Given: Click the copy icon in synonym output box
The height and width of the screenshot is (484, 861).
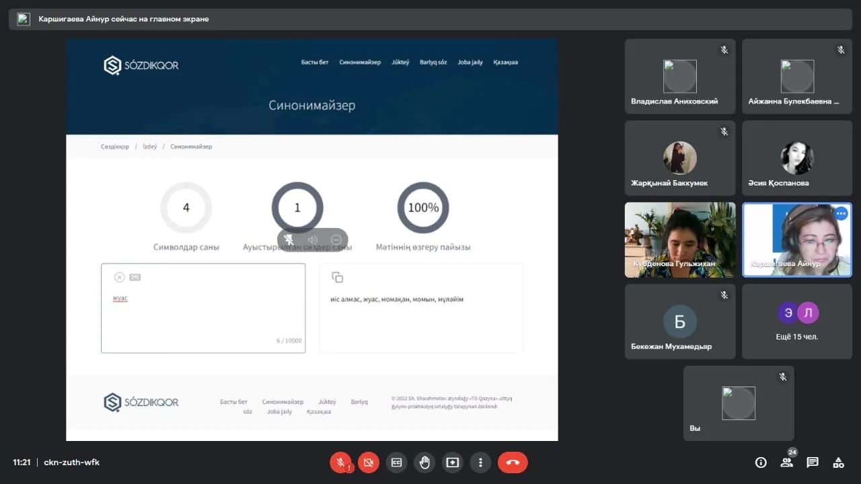Looking at the screenshot, I should coord(338,278).
